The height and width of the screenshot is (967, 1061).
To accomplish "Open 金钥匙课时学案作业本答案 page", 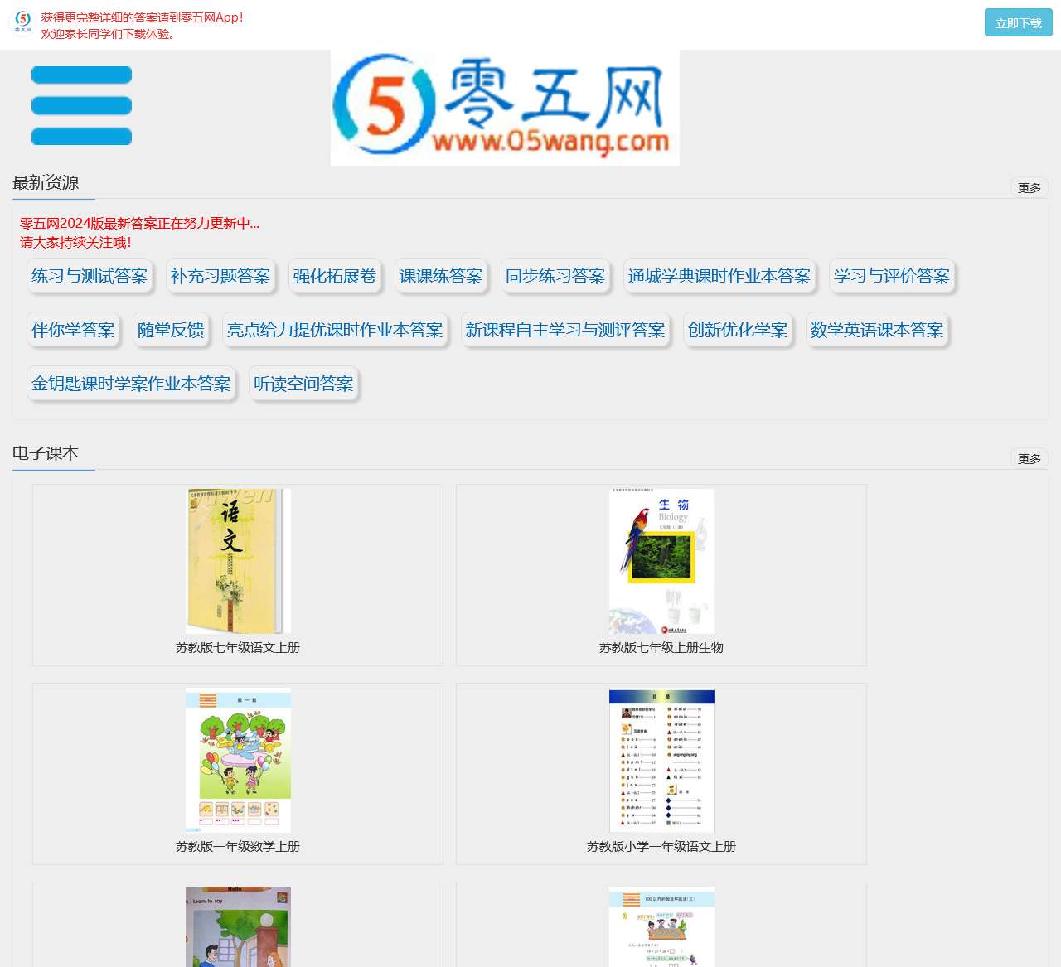I will (132, 384).
